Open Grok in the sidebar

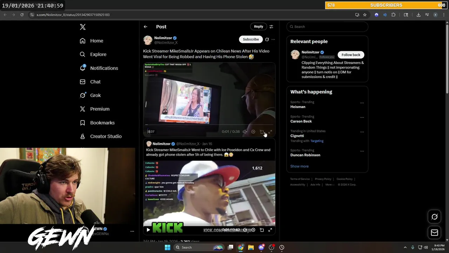[x=90, y=95]
